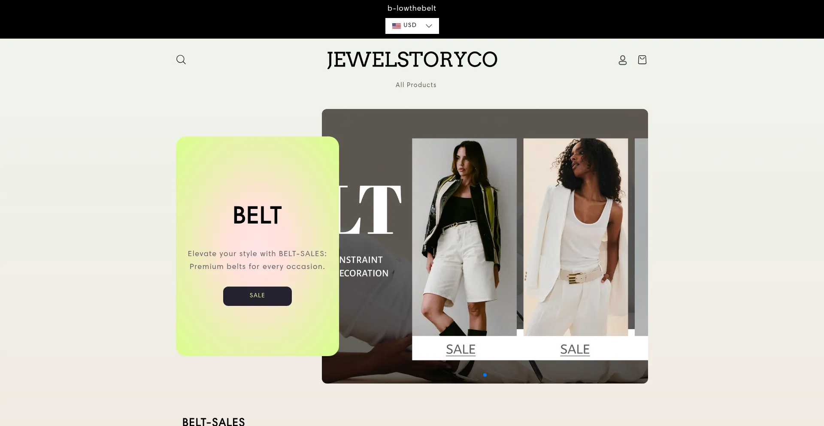Click the Elevate your style description text
This screenshot has height=426, width=824.
point(257,260)
